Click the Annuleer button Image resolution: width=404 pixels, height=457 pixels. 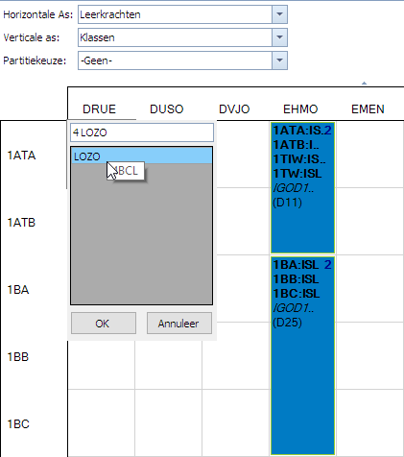(179, 324)
